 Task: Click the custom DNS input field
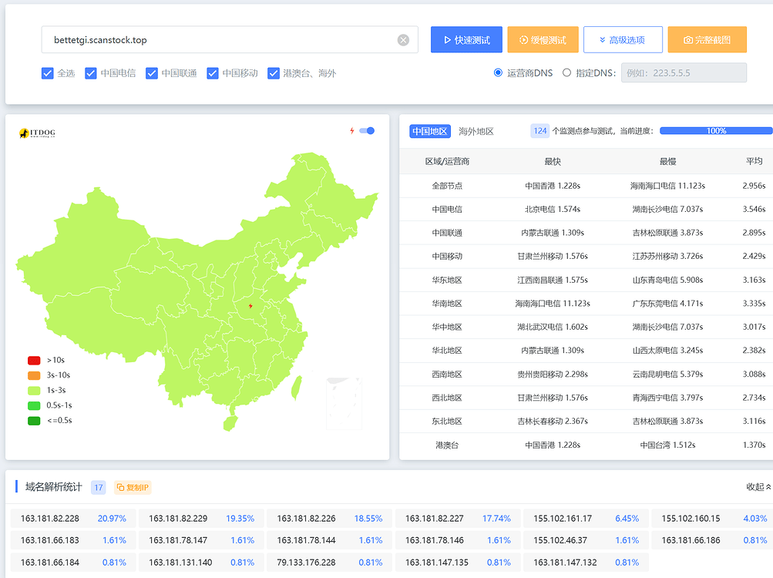pos(684,73)
